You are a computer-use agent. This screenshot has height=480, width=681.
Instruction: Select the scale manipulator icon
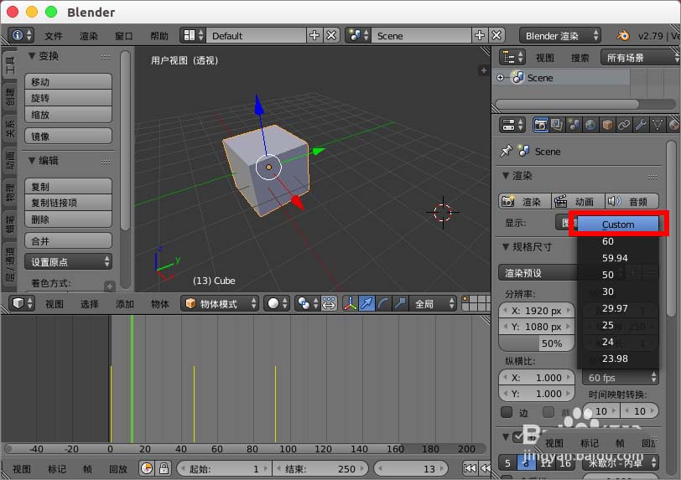400,303
